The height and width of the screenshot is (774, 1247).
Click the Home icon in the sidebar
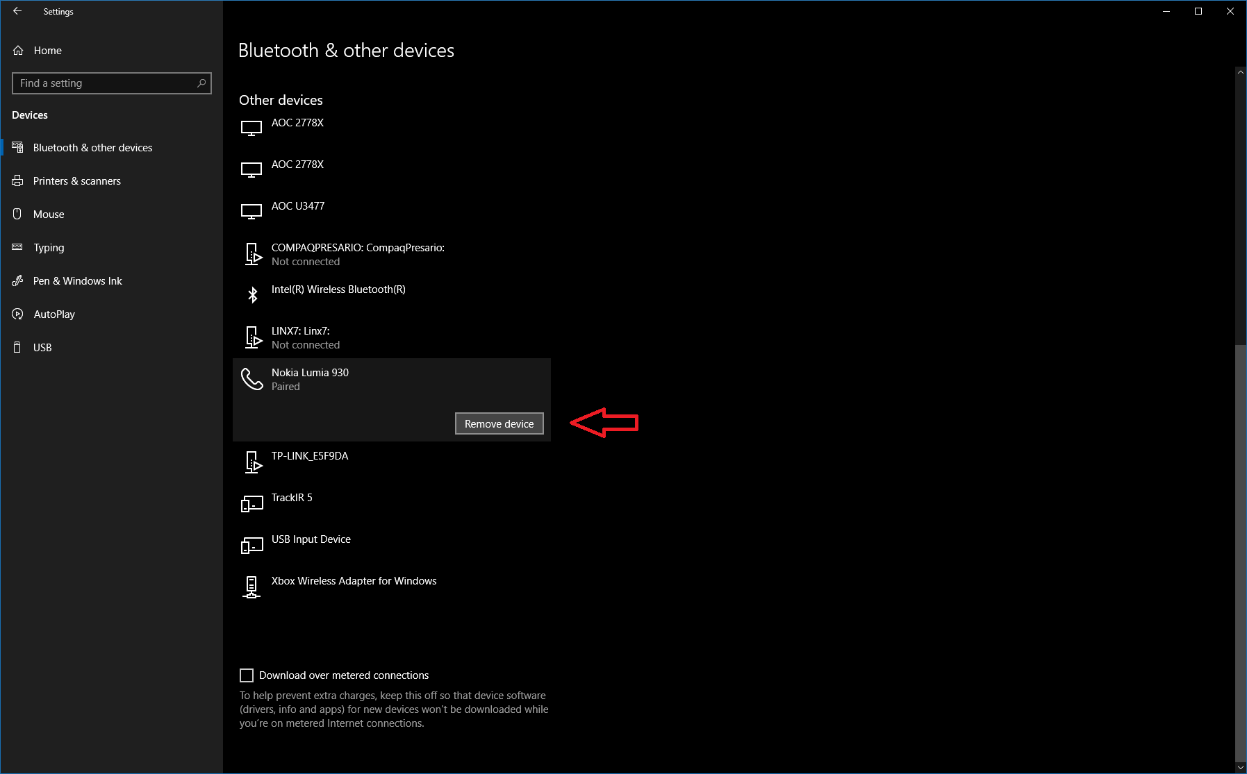(x=18, y=50)
